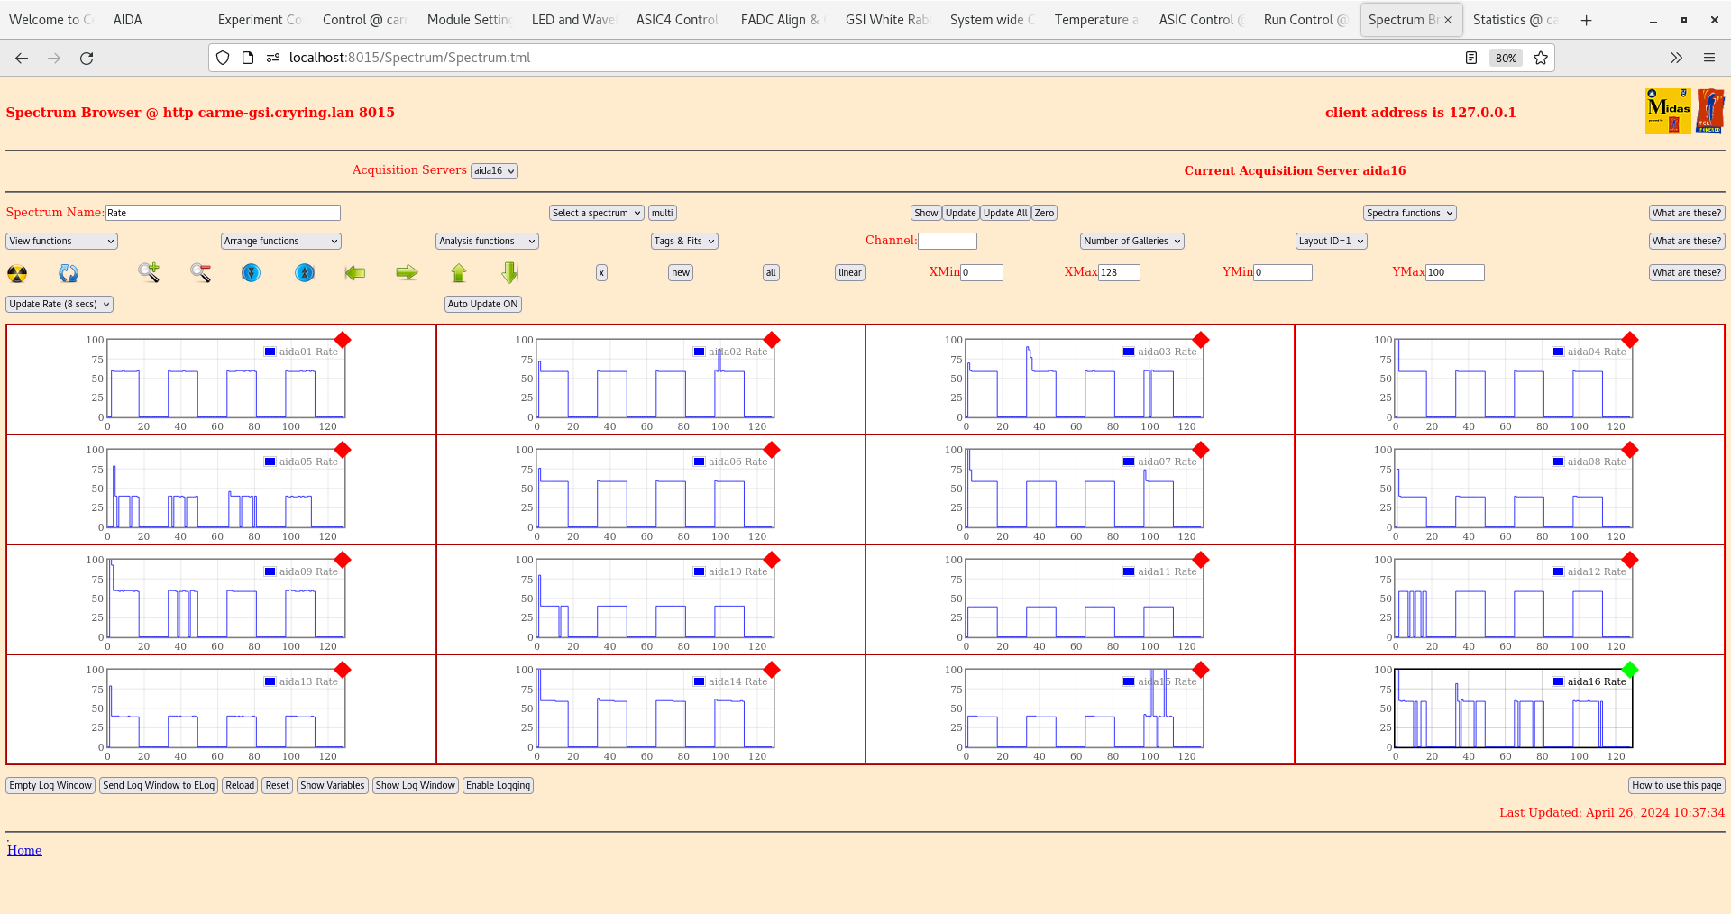Switch to the Run Control tab
The image size is (1731, 914).
point(1304,20)
